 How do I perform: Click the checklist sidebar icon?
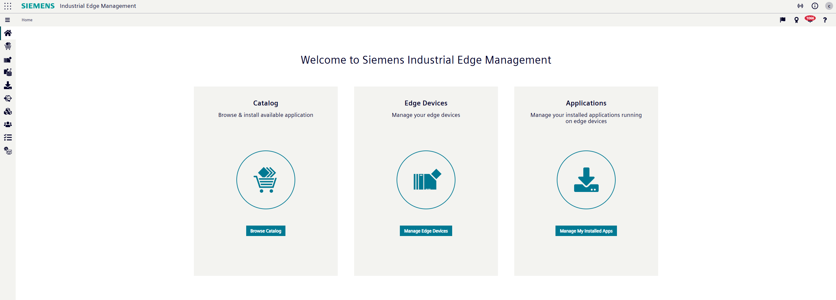8,137
